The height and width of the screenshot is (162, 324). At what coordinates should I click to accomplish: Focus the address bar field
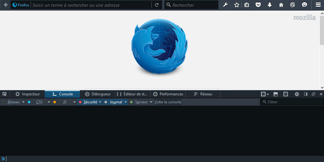point(91,5)
